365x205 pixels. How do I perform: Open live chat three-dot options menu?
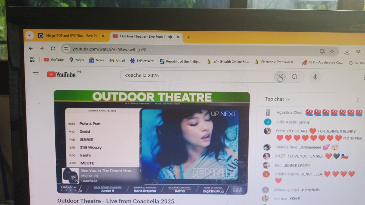point(358,100)
